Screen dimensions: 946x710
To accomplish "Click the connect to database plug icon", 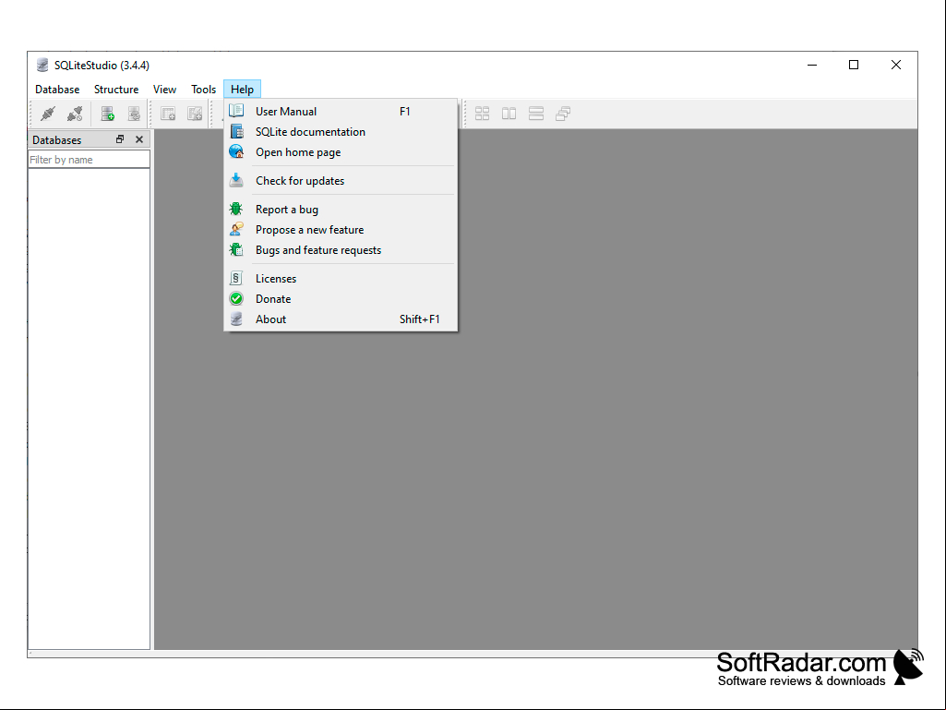I will 48,114.
